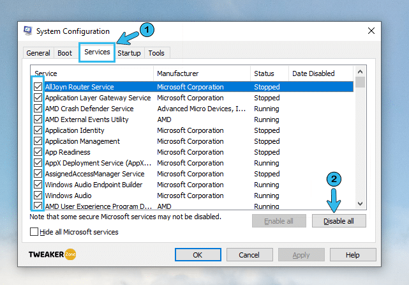Select Application Layer Gateway Service name
The height and width of the screenshot is (285, 409).
pos(98,98)
